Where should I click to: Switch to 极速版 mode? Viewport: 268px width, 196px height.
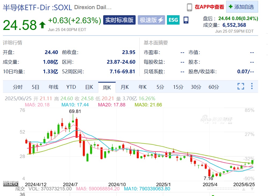151,20
